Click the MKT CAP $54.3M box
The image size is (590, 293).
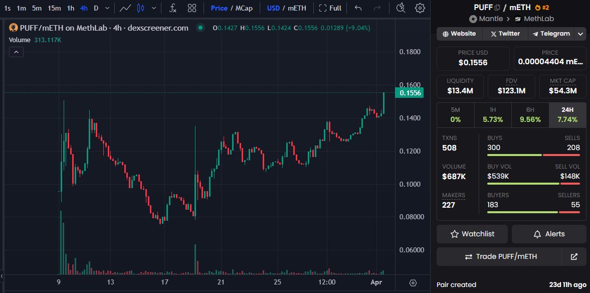(562, 86)
